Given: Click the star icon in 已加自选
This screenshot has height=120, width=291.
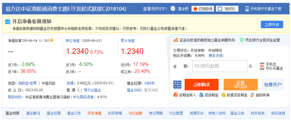Looking at the screenshot, I should [195, 9].
